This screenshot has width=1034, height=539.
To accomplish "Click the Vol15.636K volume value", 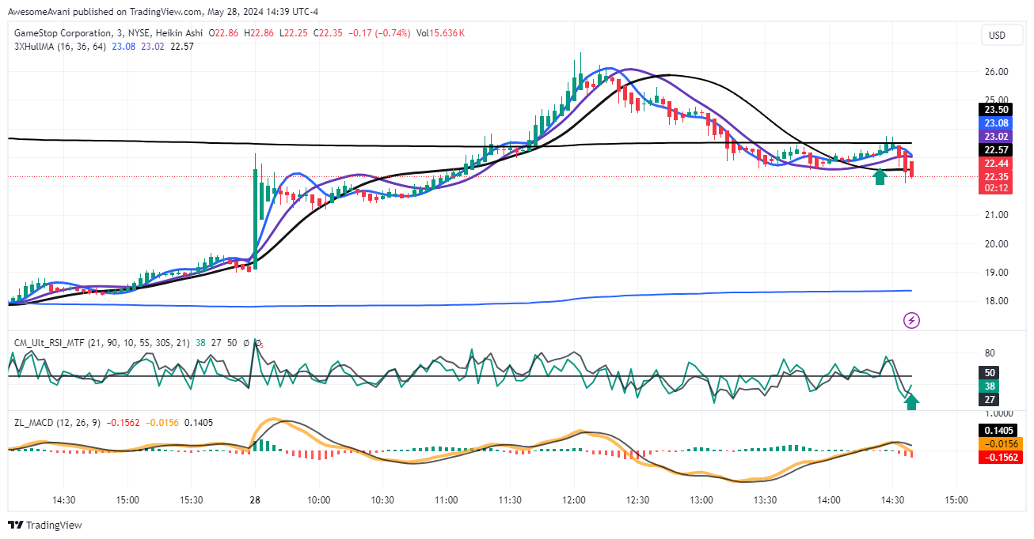I will pos(439,33).
